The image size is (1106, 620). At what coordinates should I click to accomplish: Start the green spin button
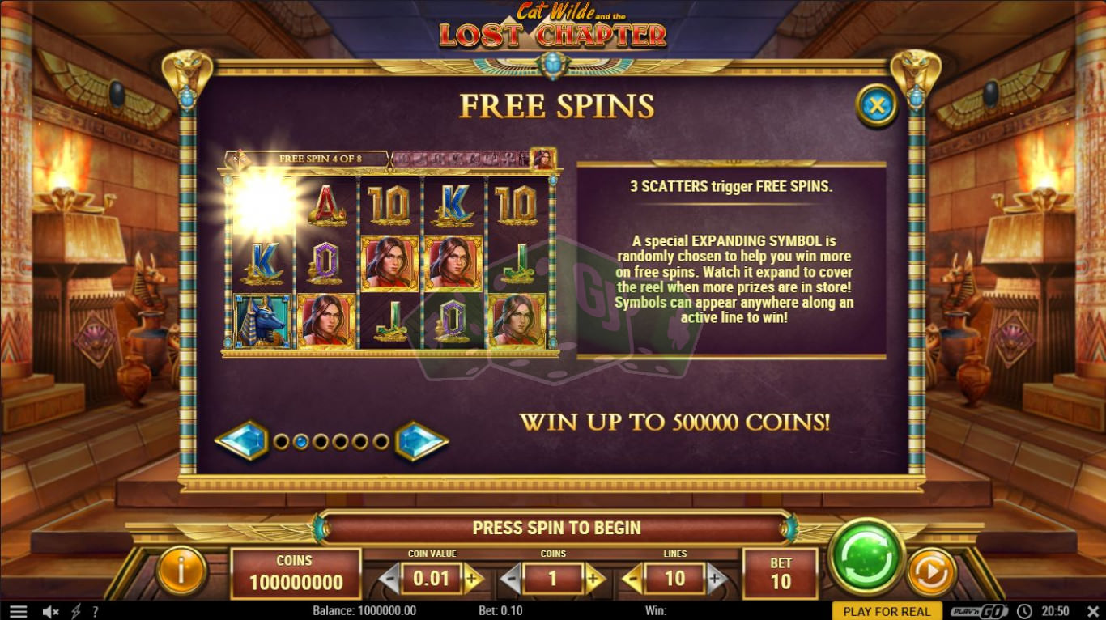pos(867,558)
